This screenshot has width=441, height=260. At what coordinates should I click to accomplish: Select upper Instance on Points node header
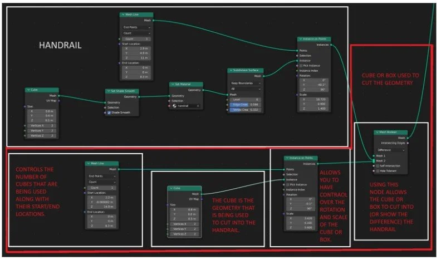[314, 39]
